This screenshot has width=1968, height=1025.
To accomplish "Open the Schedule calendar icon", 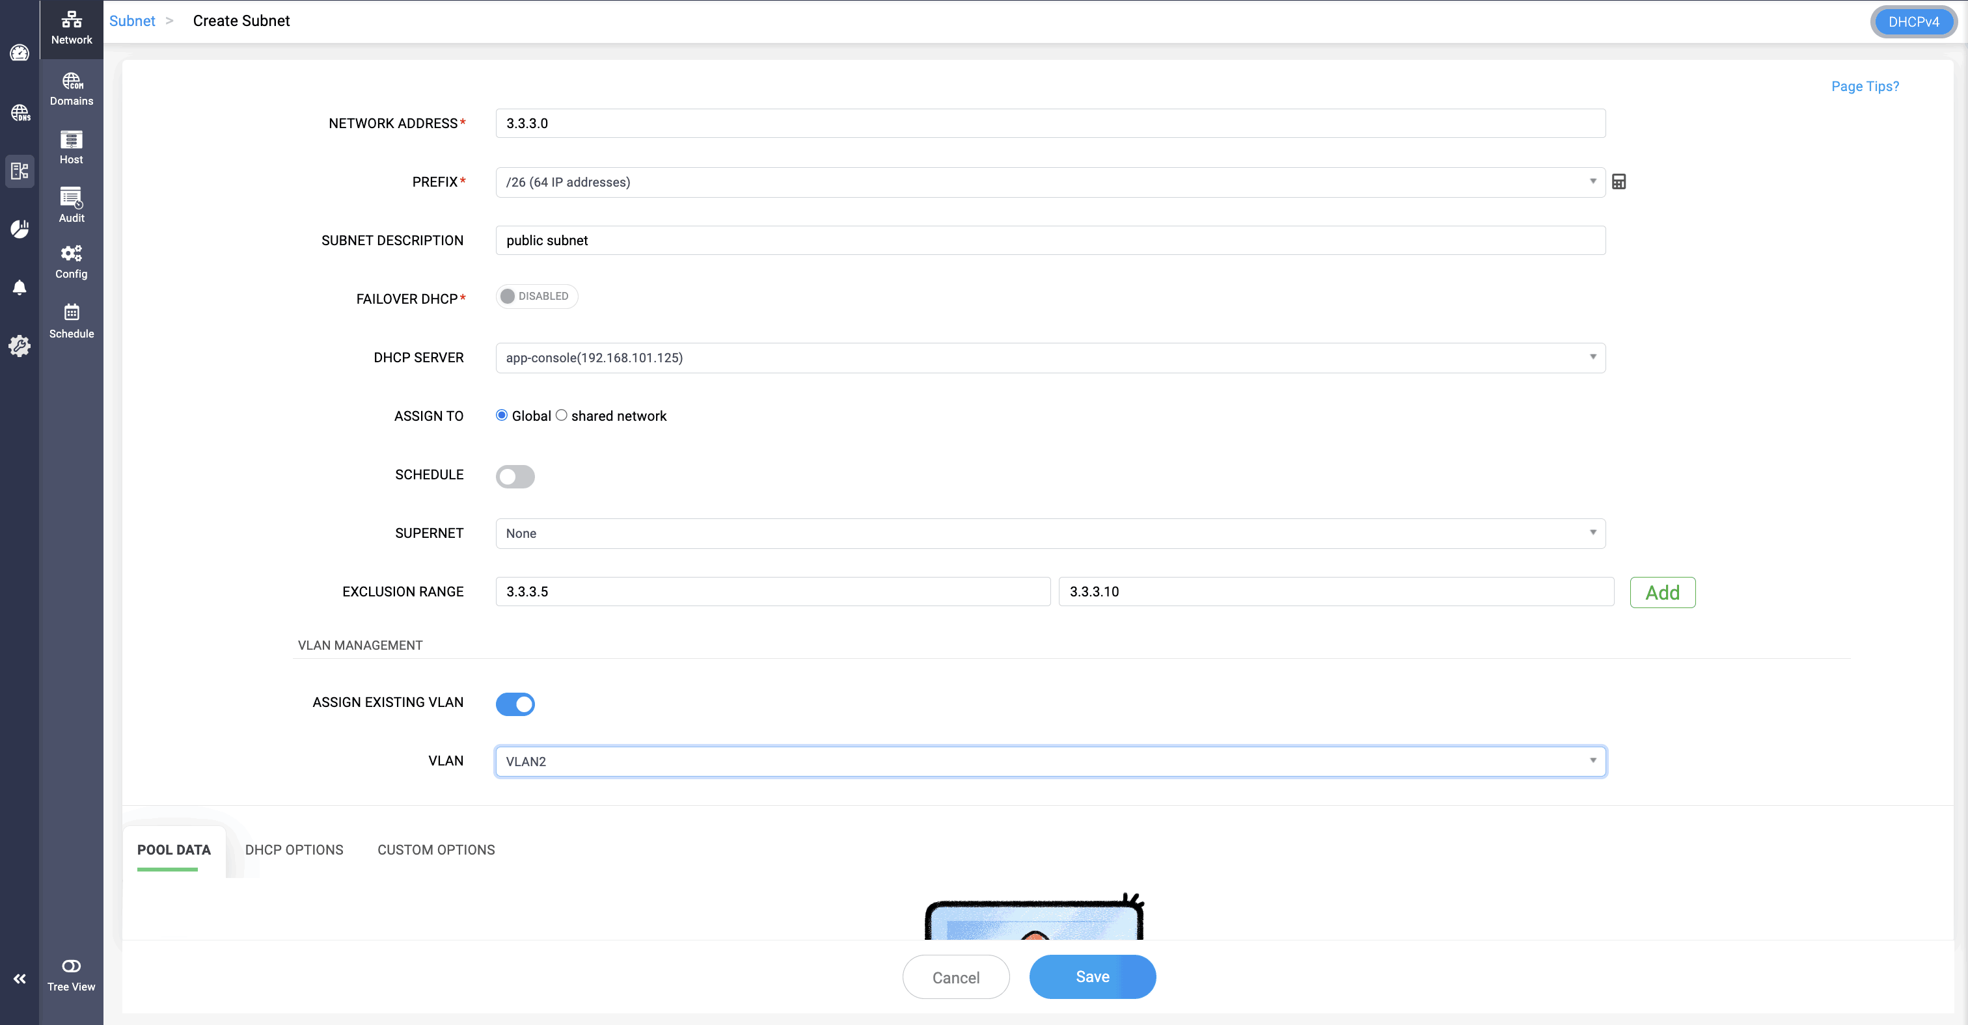I will [71, 321].
